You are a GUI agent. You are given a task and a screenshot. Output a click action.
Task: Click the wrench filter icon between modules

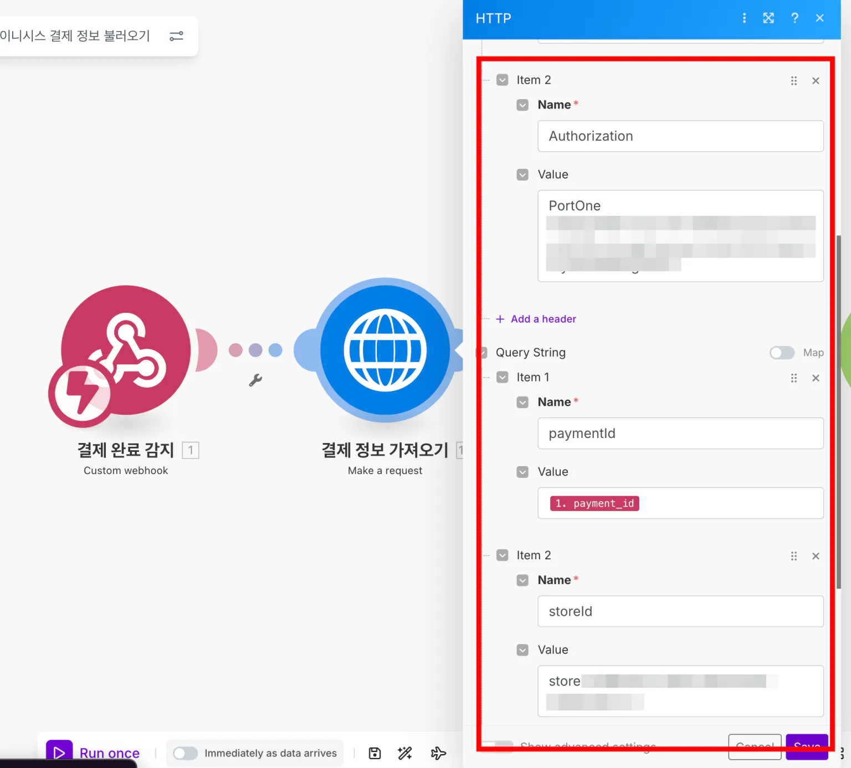pos(255,380)
